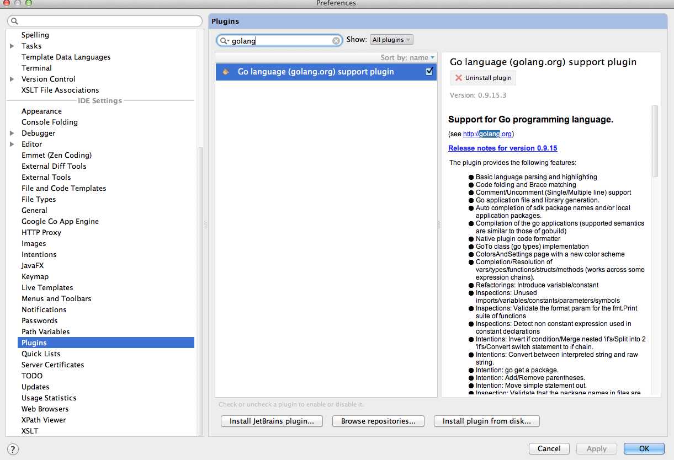
Task: Select Usage Statistics setting
Action: click(49, 398)
